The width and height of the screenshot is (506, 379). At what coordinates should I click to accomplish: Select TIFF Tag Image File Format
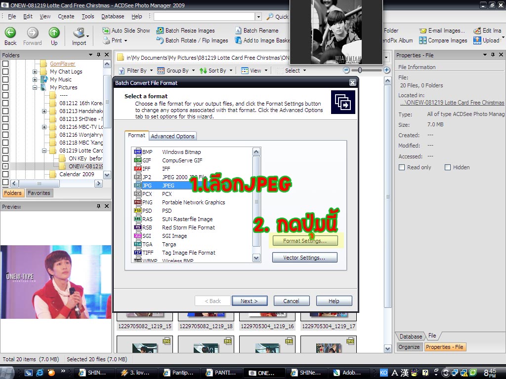coord(192,252)
